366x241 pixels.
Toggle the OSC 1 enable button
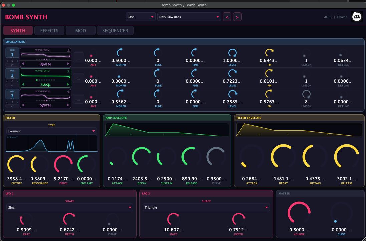12,53
